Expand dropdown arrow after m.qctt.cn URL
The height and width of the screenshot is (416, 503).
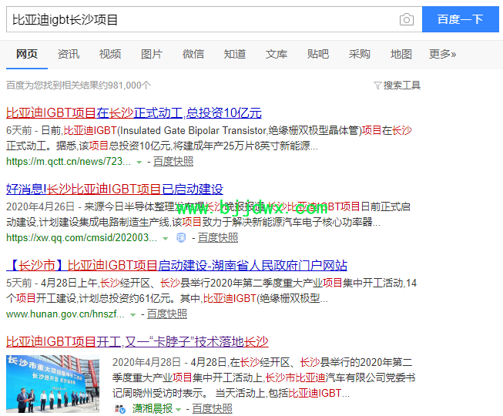[139, 163]
